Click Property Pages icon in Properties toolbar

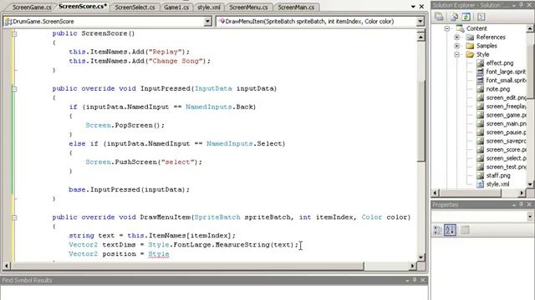pyautogui.click(x=465, y=230)
